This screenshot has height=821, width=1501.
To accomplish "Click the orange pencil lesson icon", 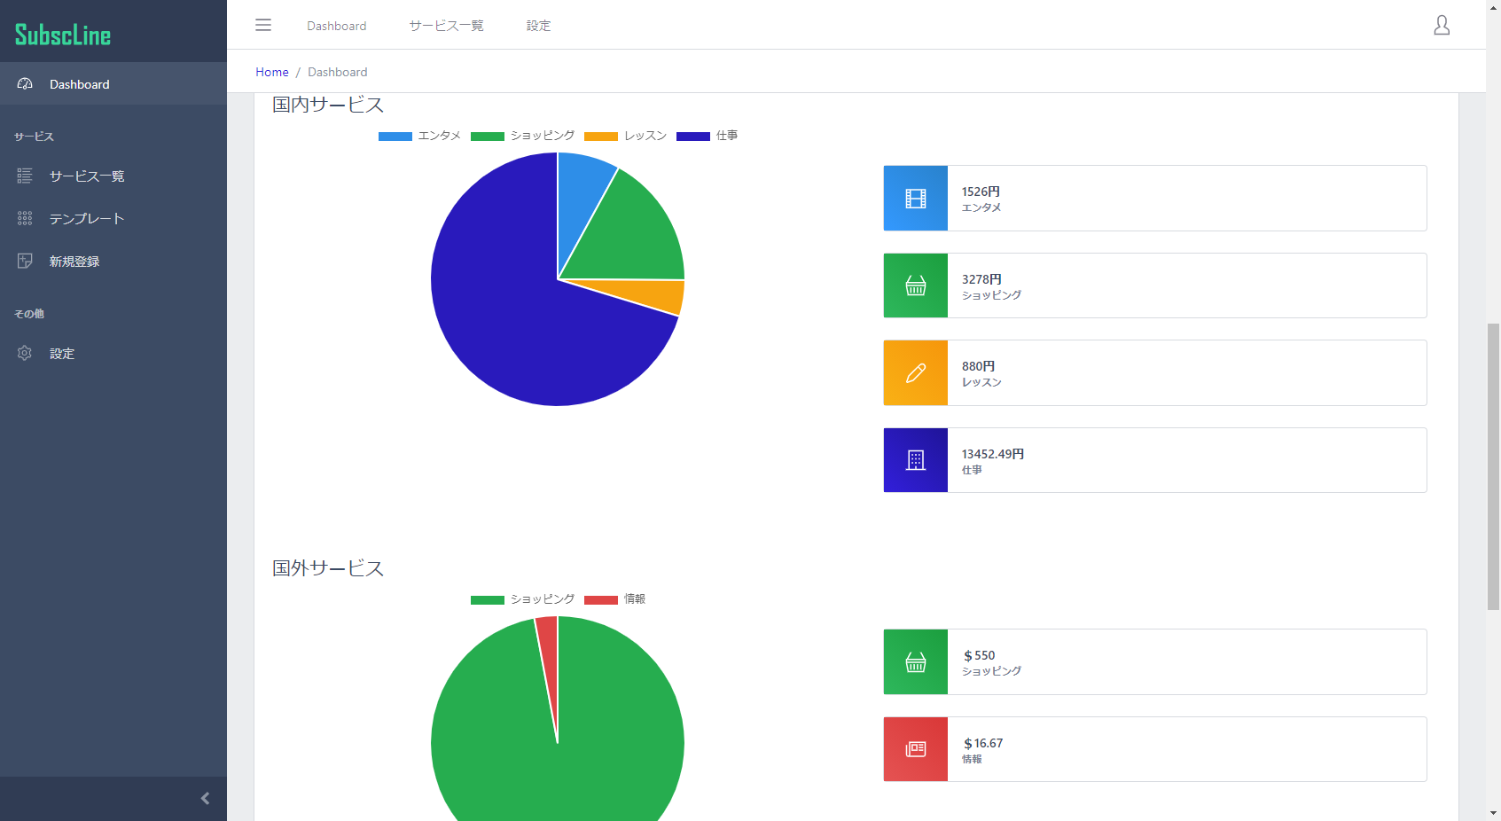I will click(x=916, y=373).
